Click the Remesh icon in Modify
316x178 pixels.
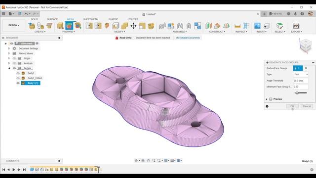[x=89, y=26]
